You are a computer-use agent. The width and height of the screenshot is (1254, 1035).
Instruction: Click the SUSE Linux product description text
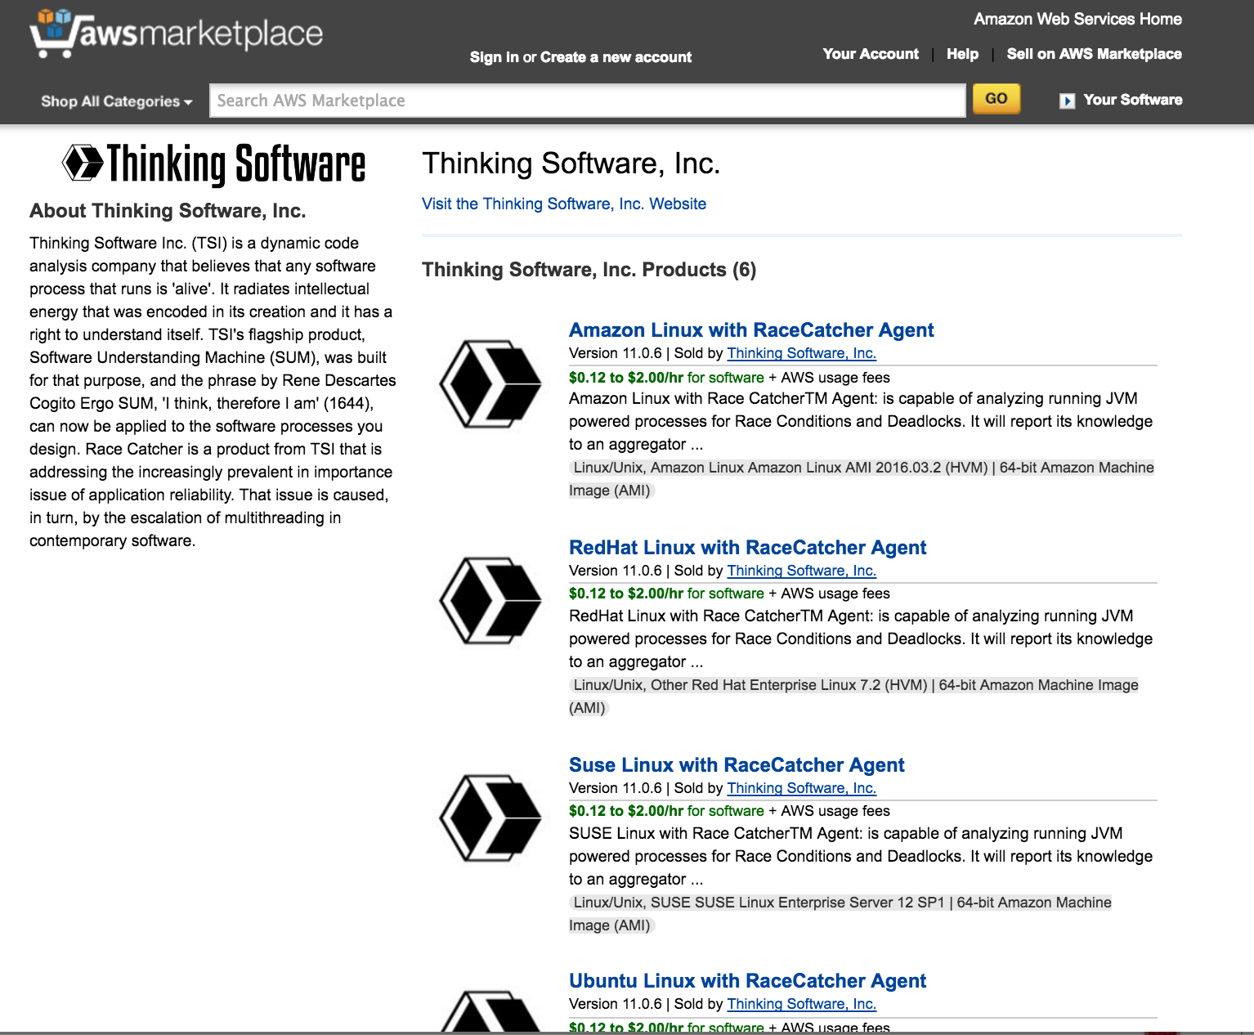click(x=861, y=857)
